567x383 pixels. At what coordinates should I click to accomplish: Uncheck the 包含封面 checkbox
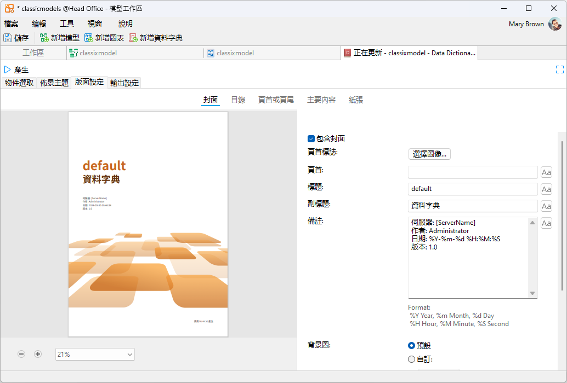pyautogui.click(x=311, y=139)
